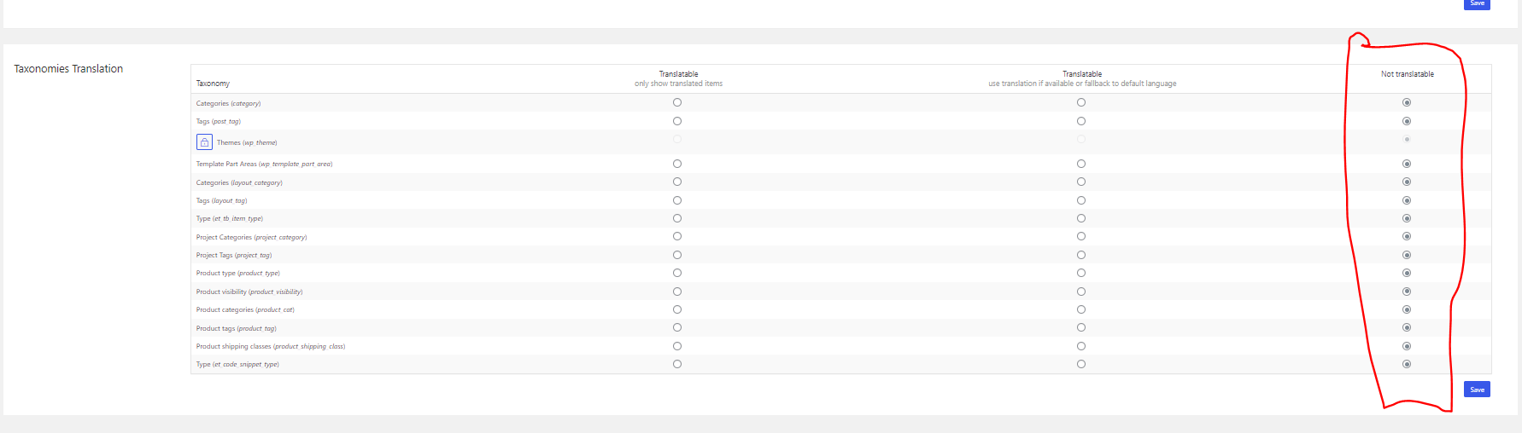Set Categories (layout_category) to fallback translation
The image size is (1522, 433).
pyautogui.click(x=1081, y=182)
